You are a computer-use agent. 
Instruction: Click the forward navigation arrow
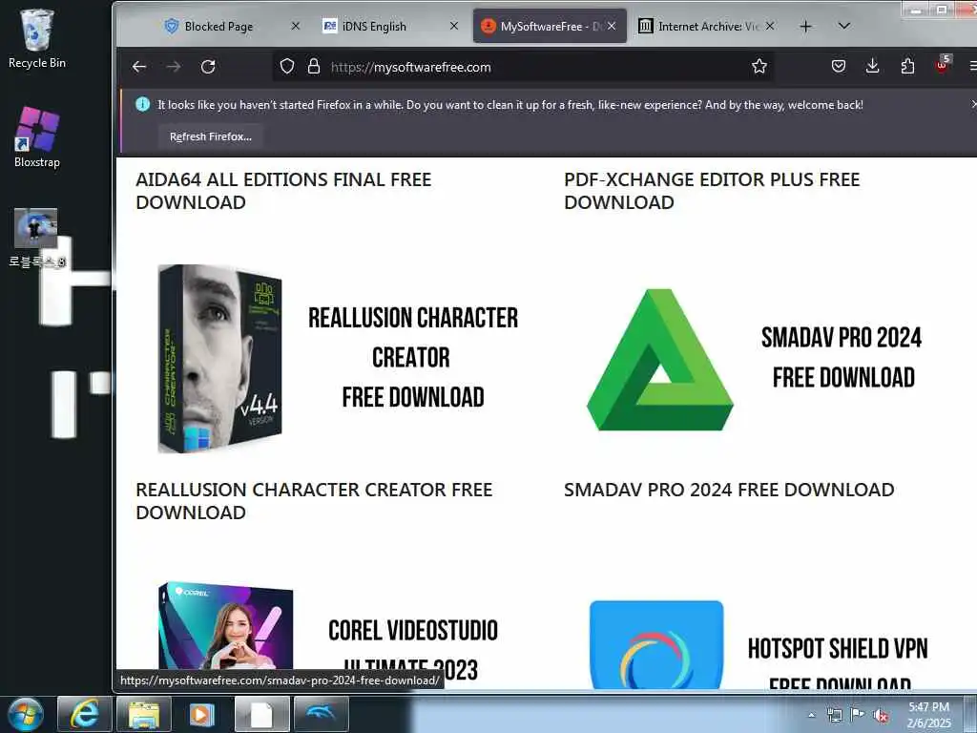tap(174, 67)
